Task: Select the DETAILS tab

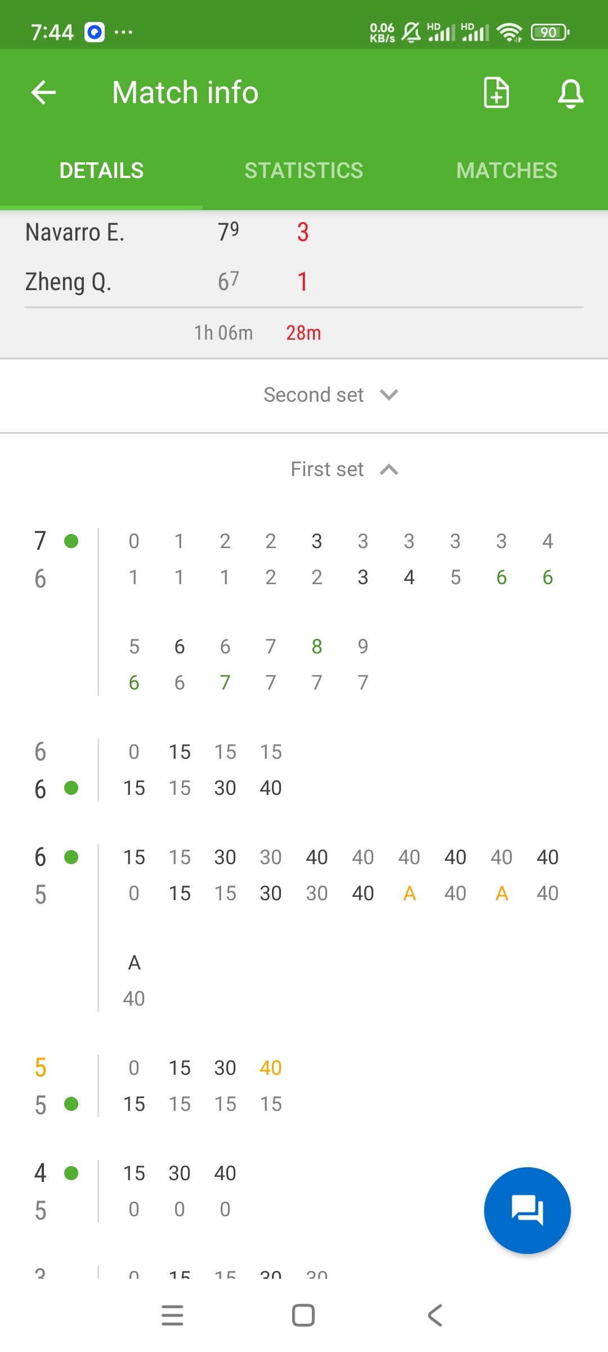Action: click(101, 170)
